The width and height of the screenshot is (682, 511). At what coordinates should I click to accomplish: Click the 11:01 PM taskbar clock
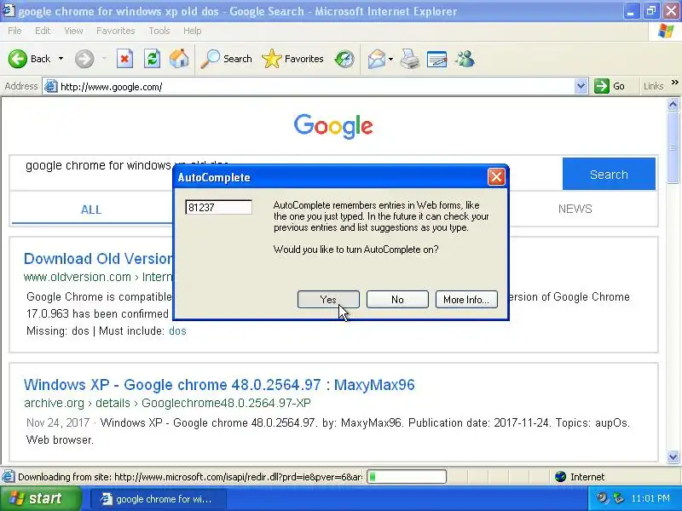[650, 498]
